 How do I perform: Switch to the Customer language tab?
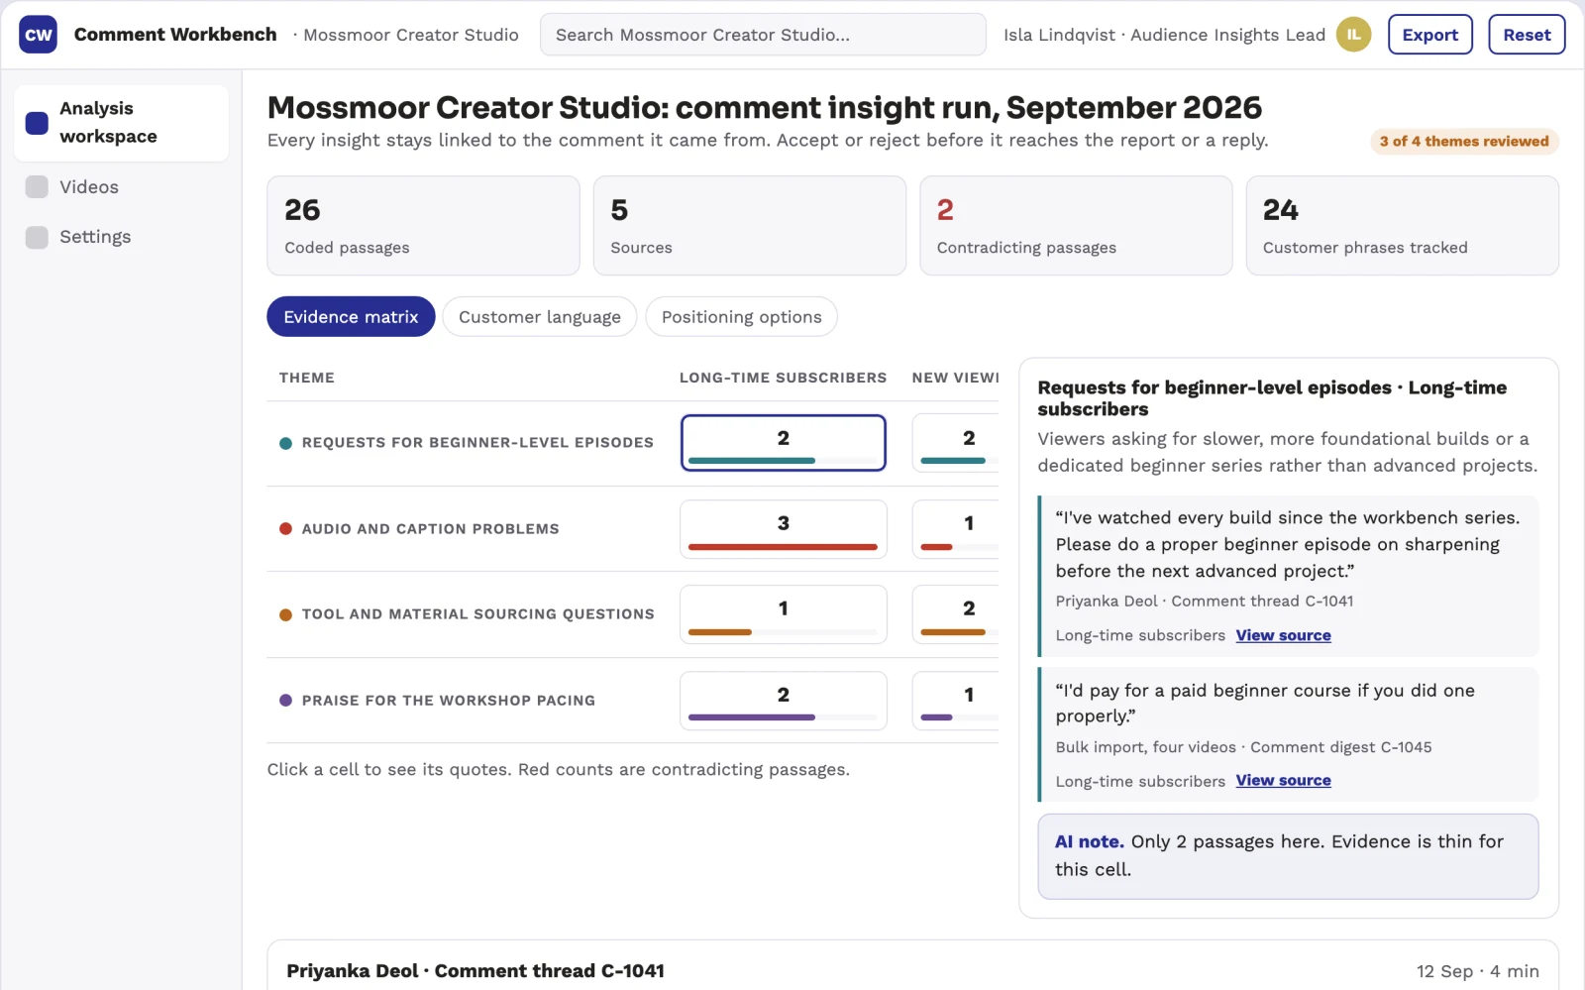540,317
